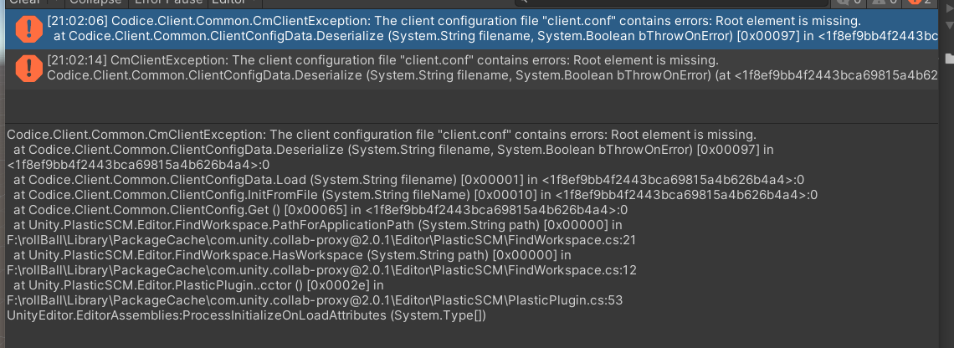Click the PlasticPlugin.cs:53 path in the stack trace

click(315, 300)
